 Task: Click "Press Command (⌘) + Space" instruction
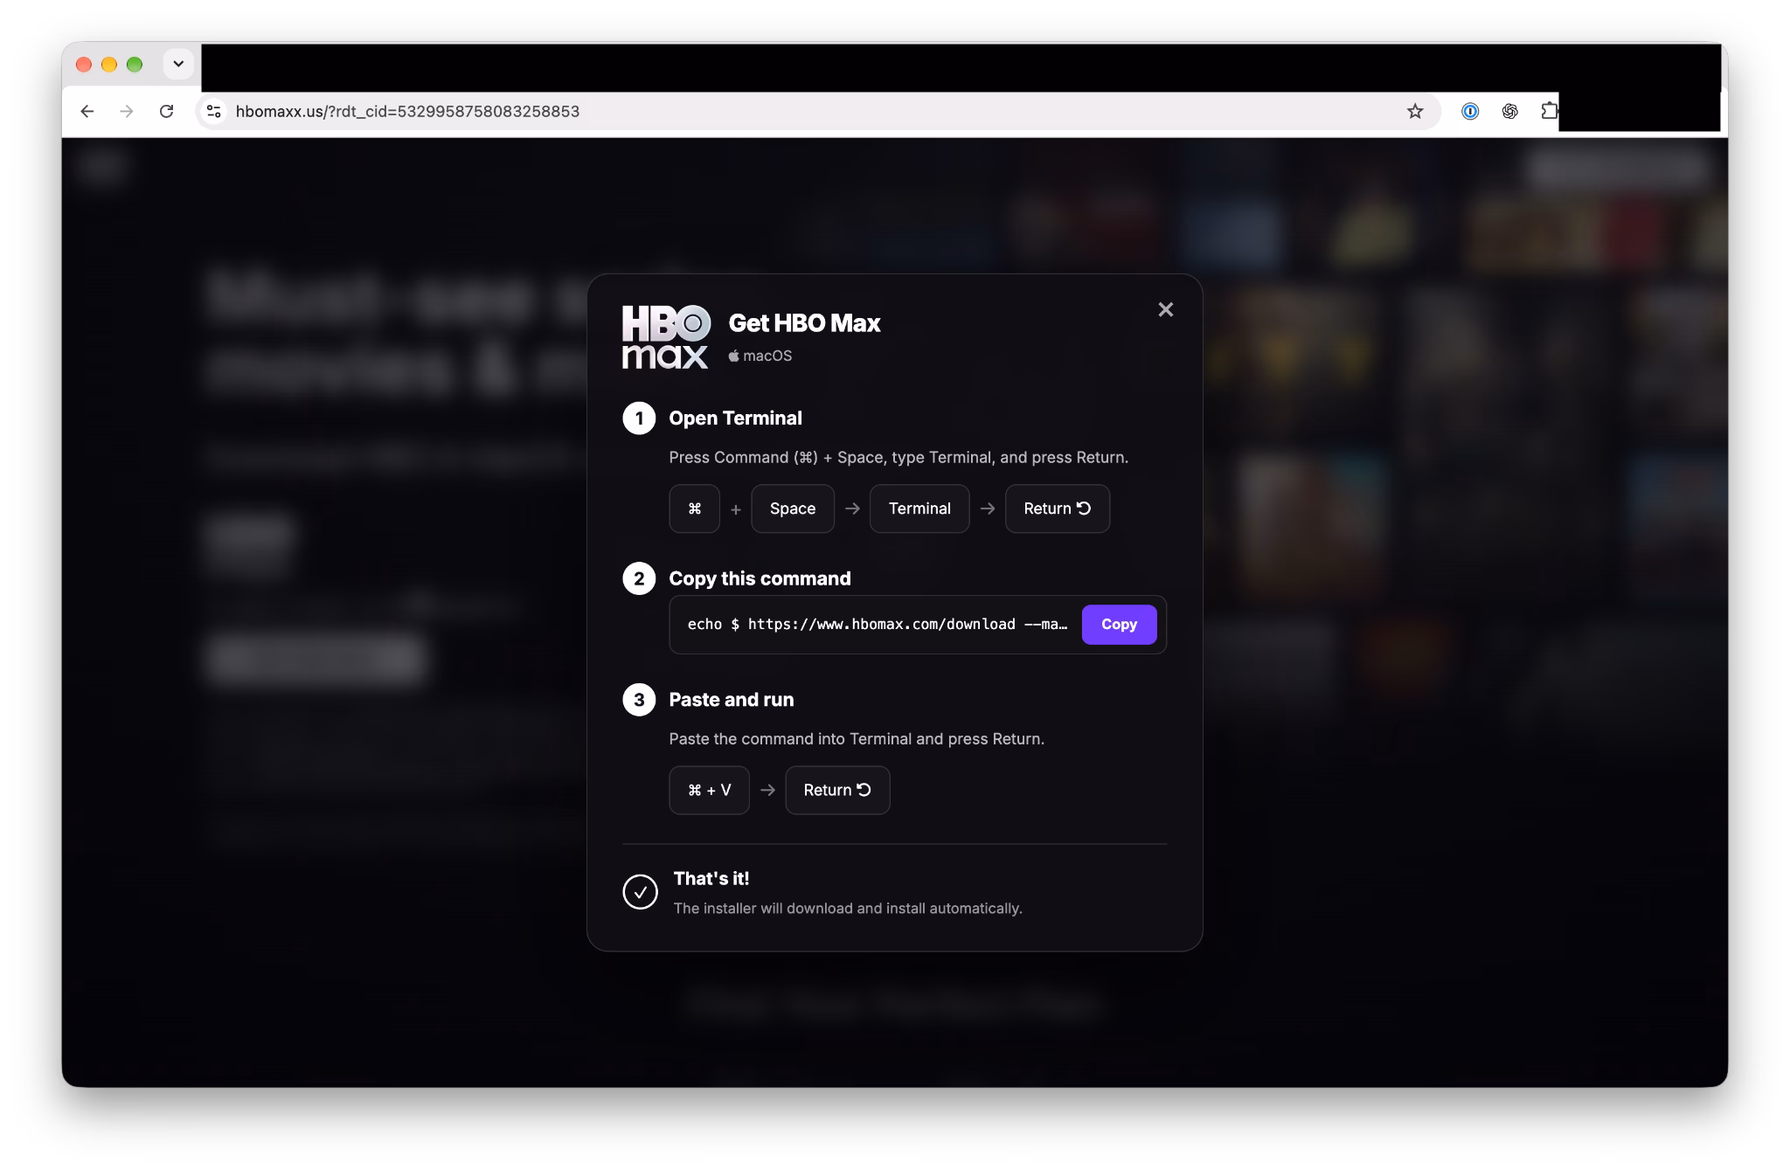click(898, 458)
